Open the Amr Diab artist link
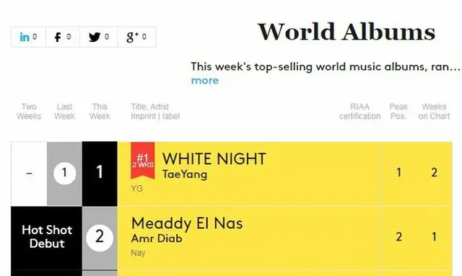Screen dimensions: 462x276 coord(157,239)
